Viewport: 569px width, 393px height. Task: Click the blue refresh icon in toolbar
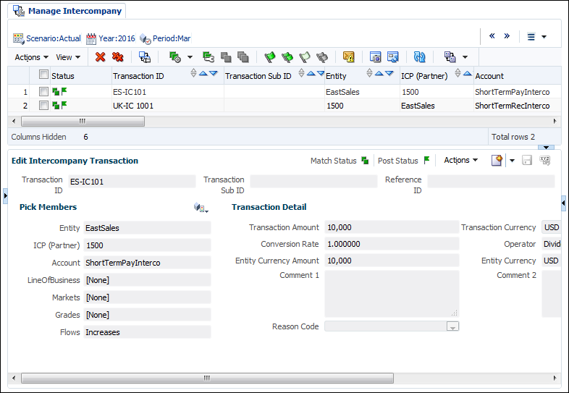click(420, 56)
